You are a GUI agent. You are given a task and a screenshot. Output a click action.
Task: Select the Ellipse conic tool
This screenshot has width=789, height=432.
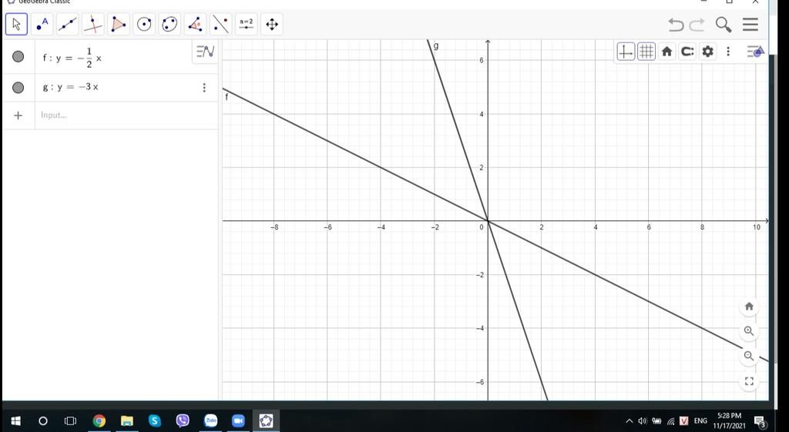point(170,24)
